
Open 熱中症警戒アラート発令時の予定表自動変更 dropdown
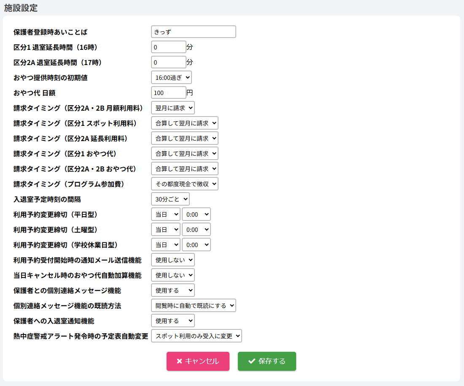point(197,336)
